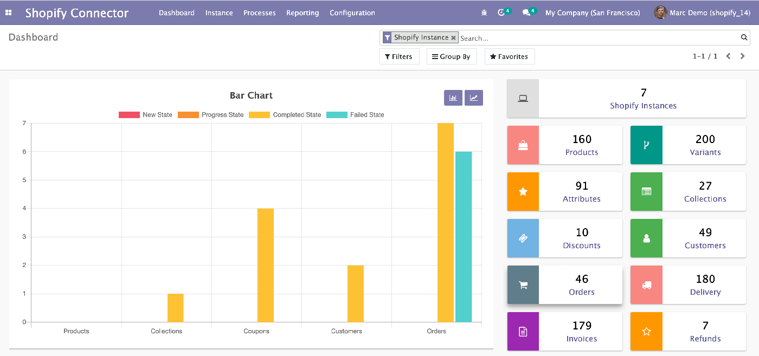Screen dimensions: 759x356
Task: Click the outline star icon for Refunds
Action: click(x=646, y=332)
